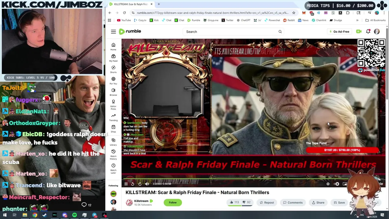Open the Chrome apps grid

tap(109, 20)
